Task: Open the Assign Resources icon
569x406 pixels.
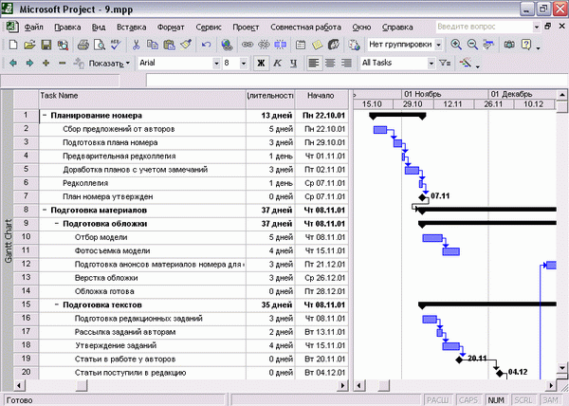Action: [334, 45]
